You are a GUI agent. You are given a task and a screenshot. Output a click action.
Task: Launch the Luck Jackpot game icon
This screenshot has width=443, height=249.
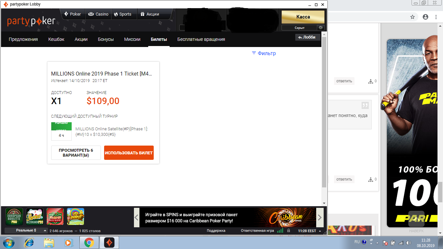(76, 217)
